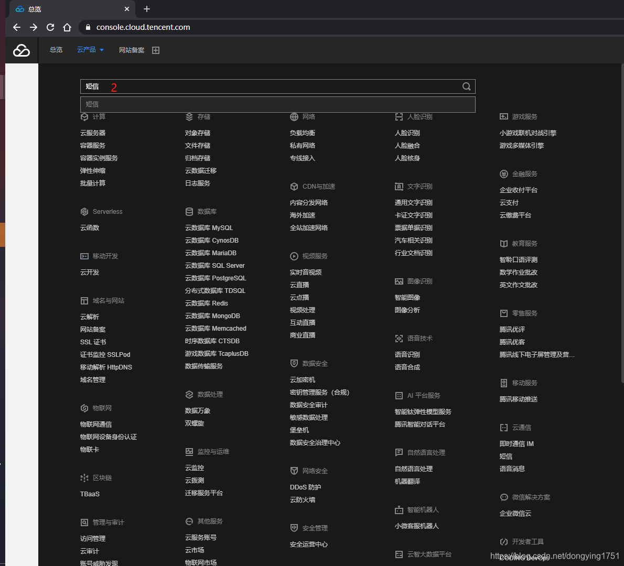
Task: Click the search magnifier icon
Action: 466,86
